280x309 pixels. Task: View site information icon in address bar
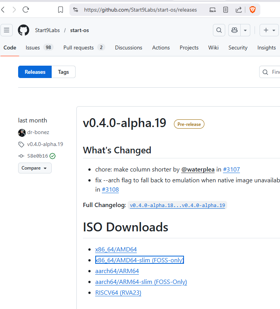click(x=76, y=10)
